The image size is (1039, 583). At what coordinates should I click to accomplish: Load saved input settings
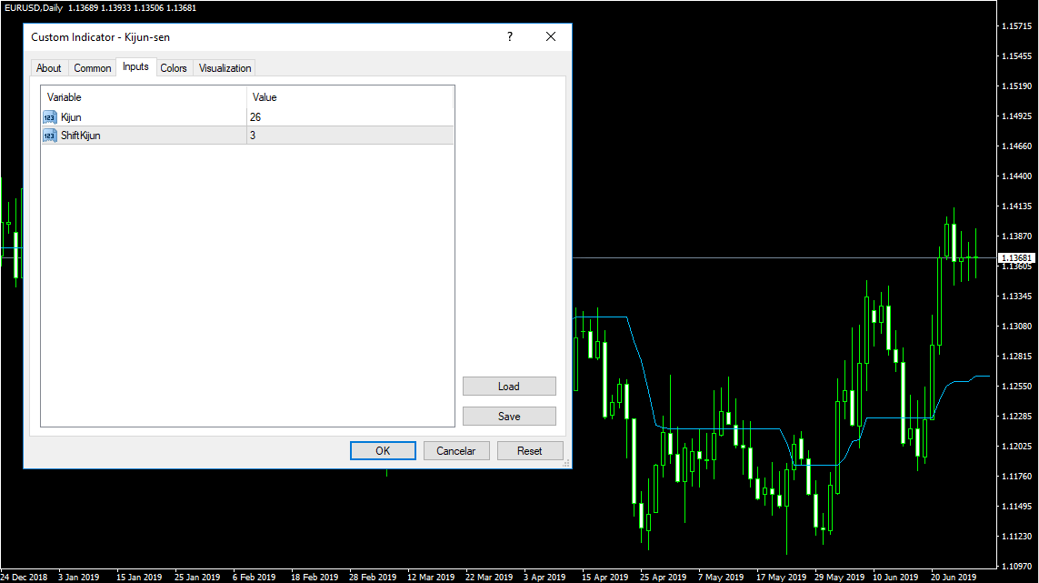coord(509,386)
